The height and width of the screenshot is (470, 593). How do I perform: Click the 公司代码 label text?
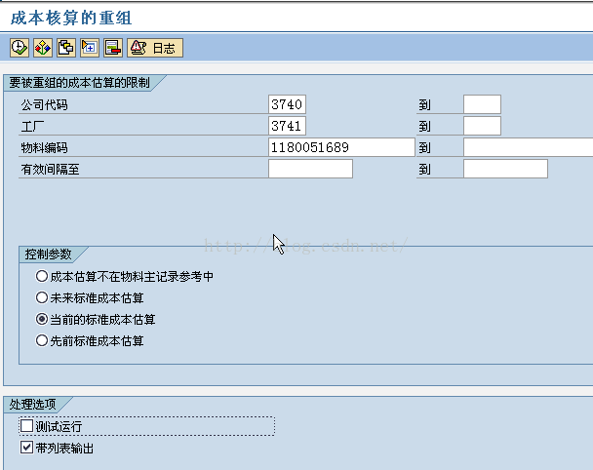pos(44,104)
